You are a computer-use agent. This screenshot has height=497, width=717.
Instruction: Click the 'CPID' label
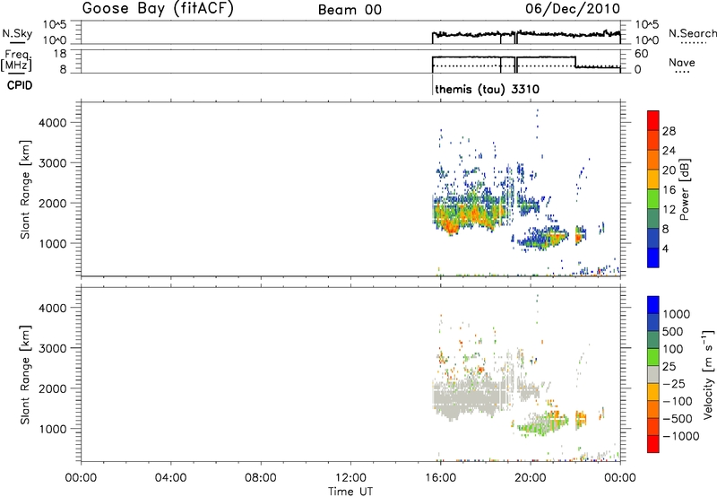(x=20, y=85)
